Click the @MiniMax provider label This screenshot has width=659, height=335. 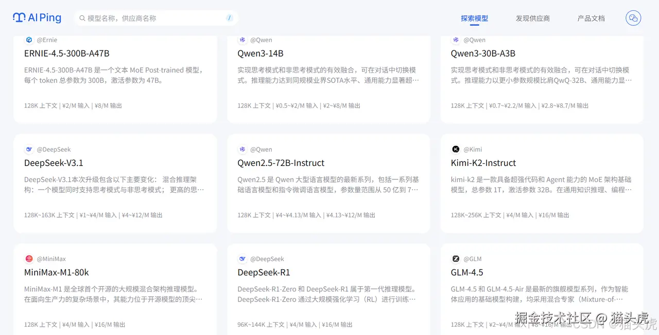pyautogui.click(x=51, y=259)
